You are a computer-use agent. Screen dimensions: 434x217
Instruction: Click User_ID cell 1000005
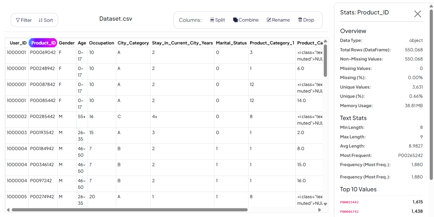(17, 200)
